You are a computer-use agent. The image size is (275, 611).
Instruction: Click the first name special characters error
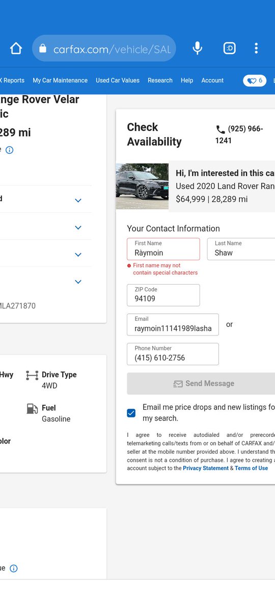[165, 269]
